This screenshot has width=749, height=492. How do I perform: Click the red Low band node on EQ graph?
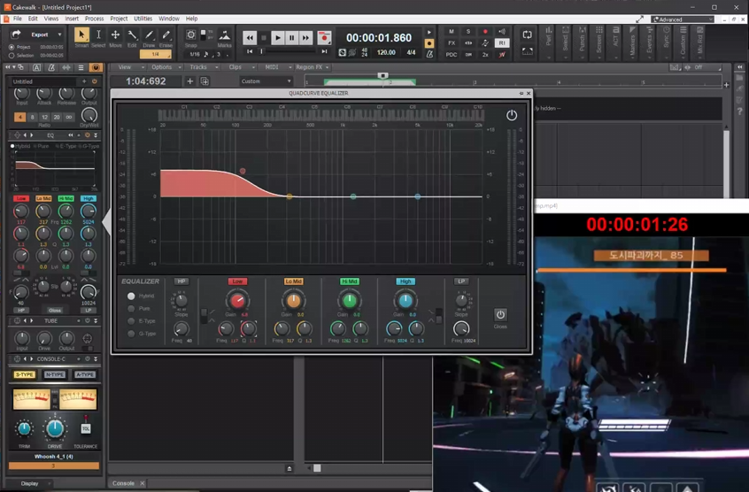243,171
